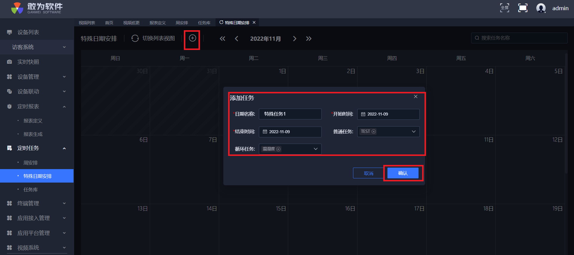574x255 pixels.
Task: Click the 终端管理 sidebar icon
Action: point(10,204)
